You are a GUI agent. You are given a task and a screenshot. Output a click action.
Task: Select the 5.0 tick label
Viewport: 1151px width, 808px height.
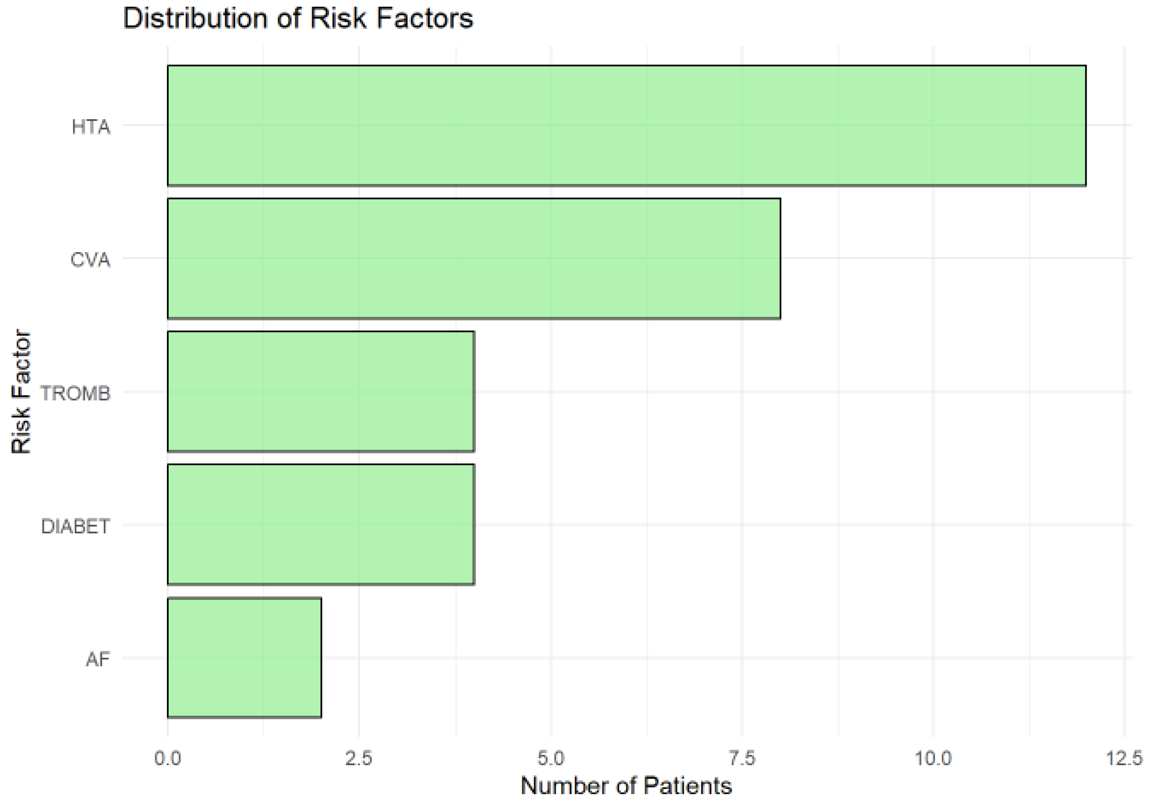551,758
